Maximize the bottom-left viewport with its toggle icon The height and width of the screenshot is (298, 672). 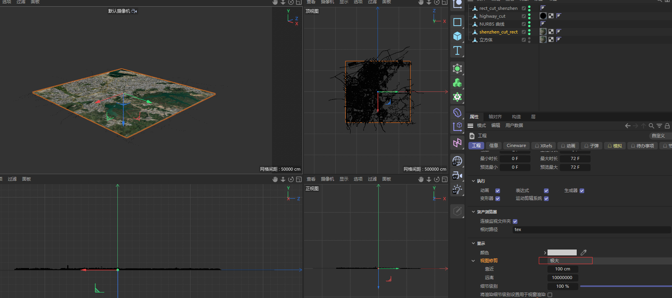[299, 179]
